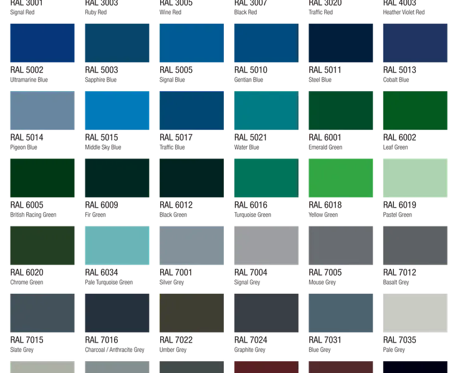Click the RAL 7031 Blue Grey swatch
This screenshot has height=373, width=460.
pos(340,313)
